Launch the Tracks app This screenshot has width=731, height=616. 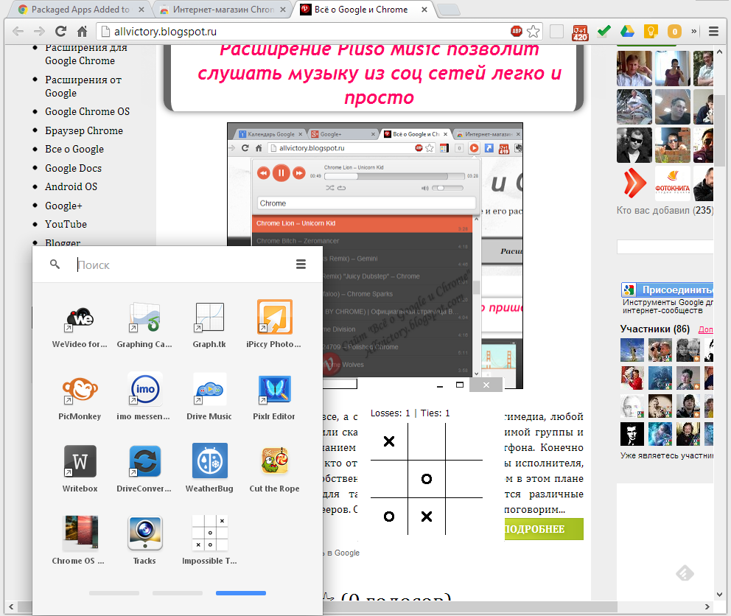click(144, 533)
